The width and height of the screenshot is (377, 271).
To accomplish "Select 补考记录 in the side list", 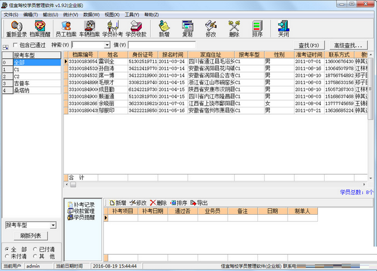I will click(x=81, y=205).
